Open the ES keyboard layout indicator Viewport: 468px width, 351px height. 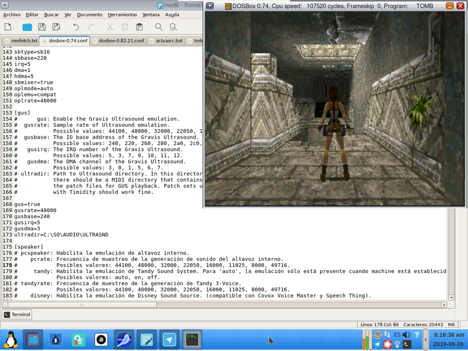point(397,335)
